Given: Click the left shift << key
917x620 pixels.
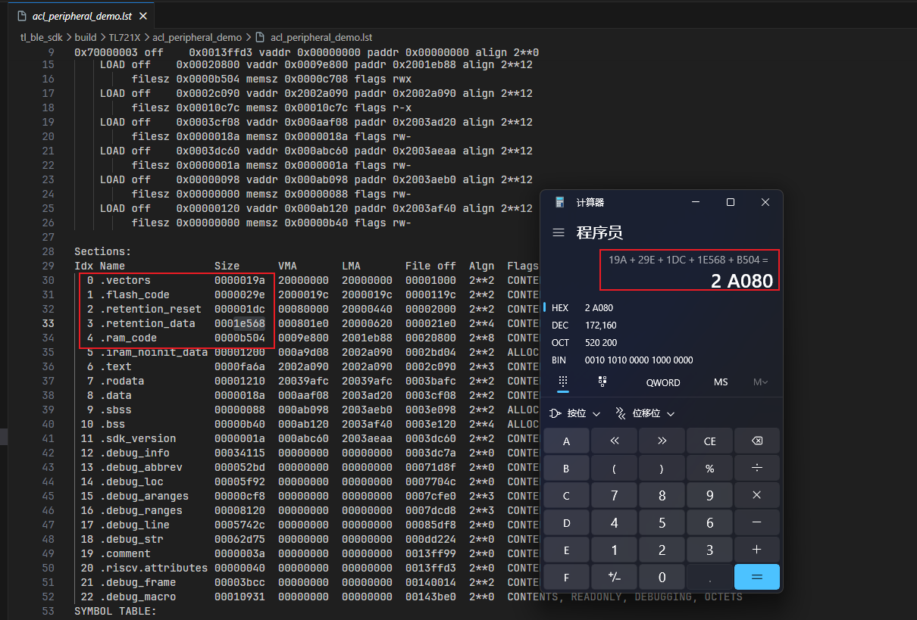Looking at the screenshot, I should [614, 441].
